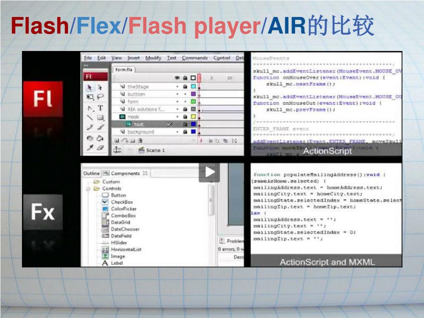
Task: Click theStage outline color swatch
Action: point(193,86)
